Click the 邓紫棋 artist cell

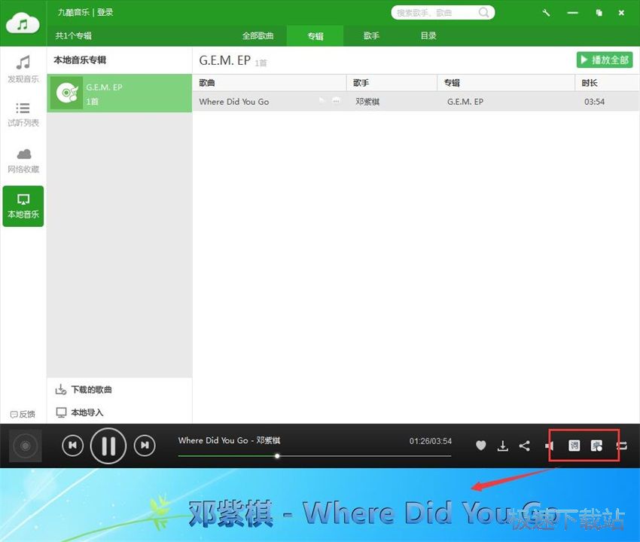point(367,102)
